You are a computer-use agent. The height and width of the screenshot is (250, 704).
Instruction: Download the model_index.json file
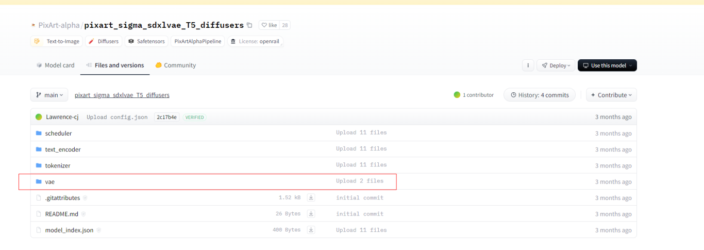[x=311, y=229]
